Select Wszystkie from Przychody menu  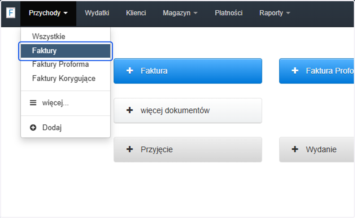[x=65, y=37]
